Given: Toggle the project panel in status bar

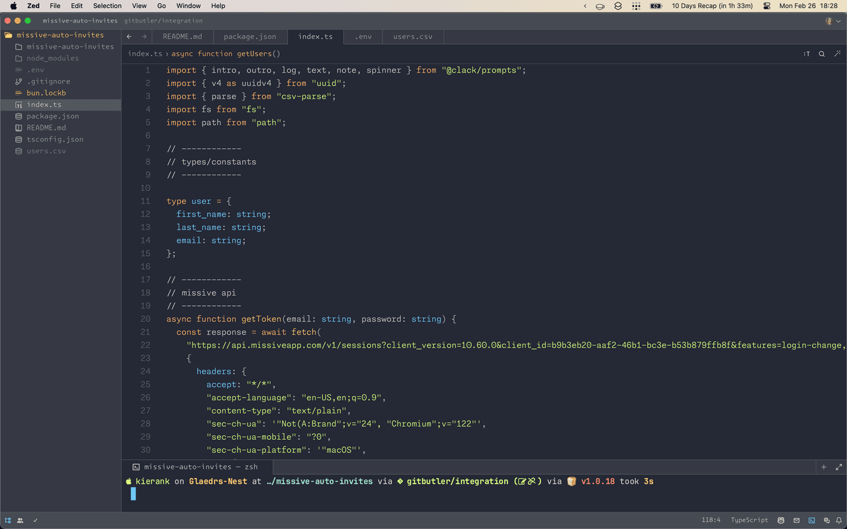Looking at the screenshot, I should pos(8,520).
